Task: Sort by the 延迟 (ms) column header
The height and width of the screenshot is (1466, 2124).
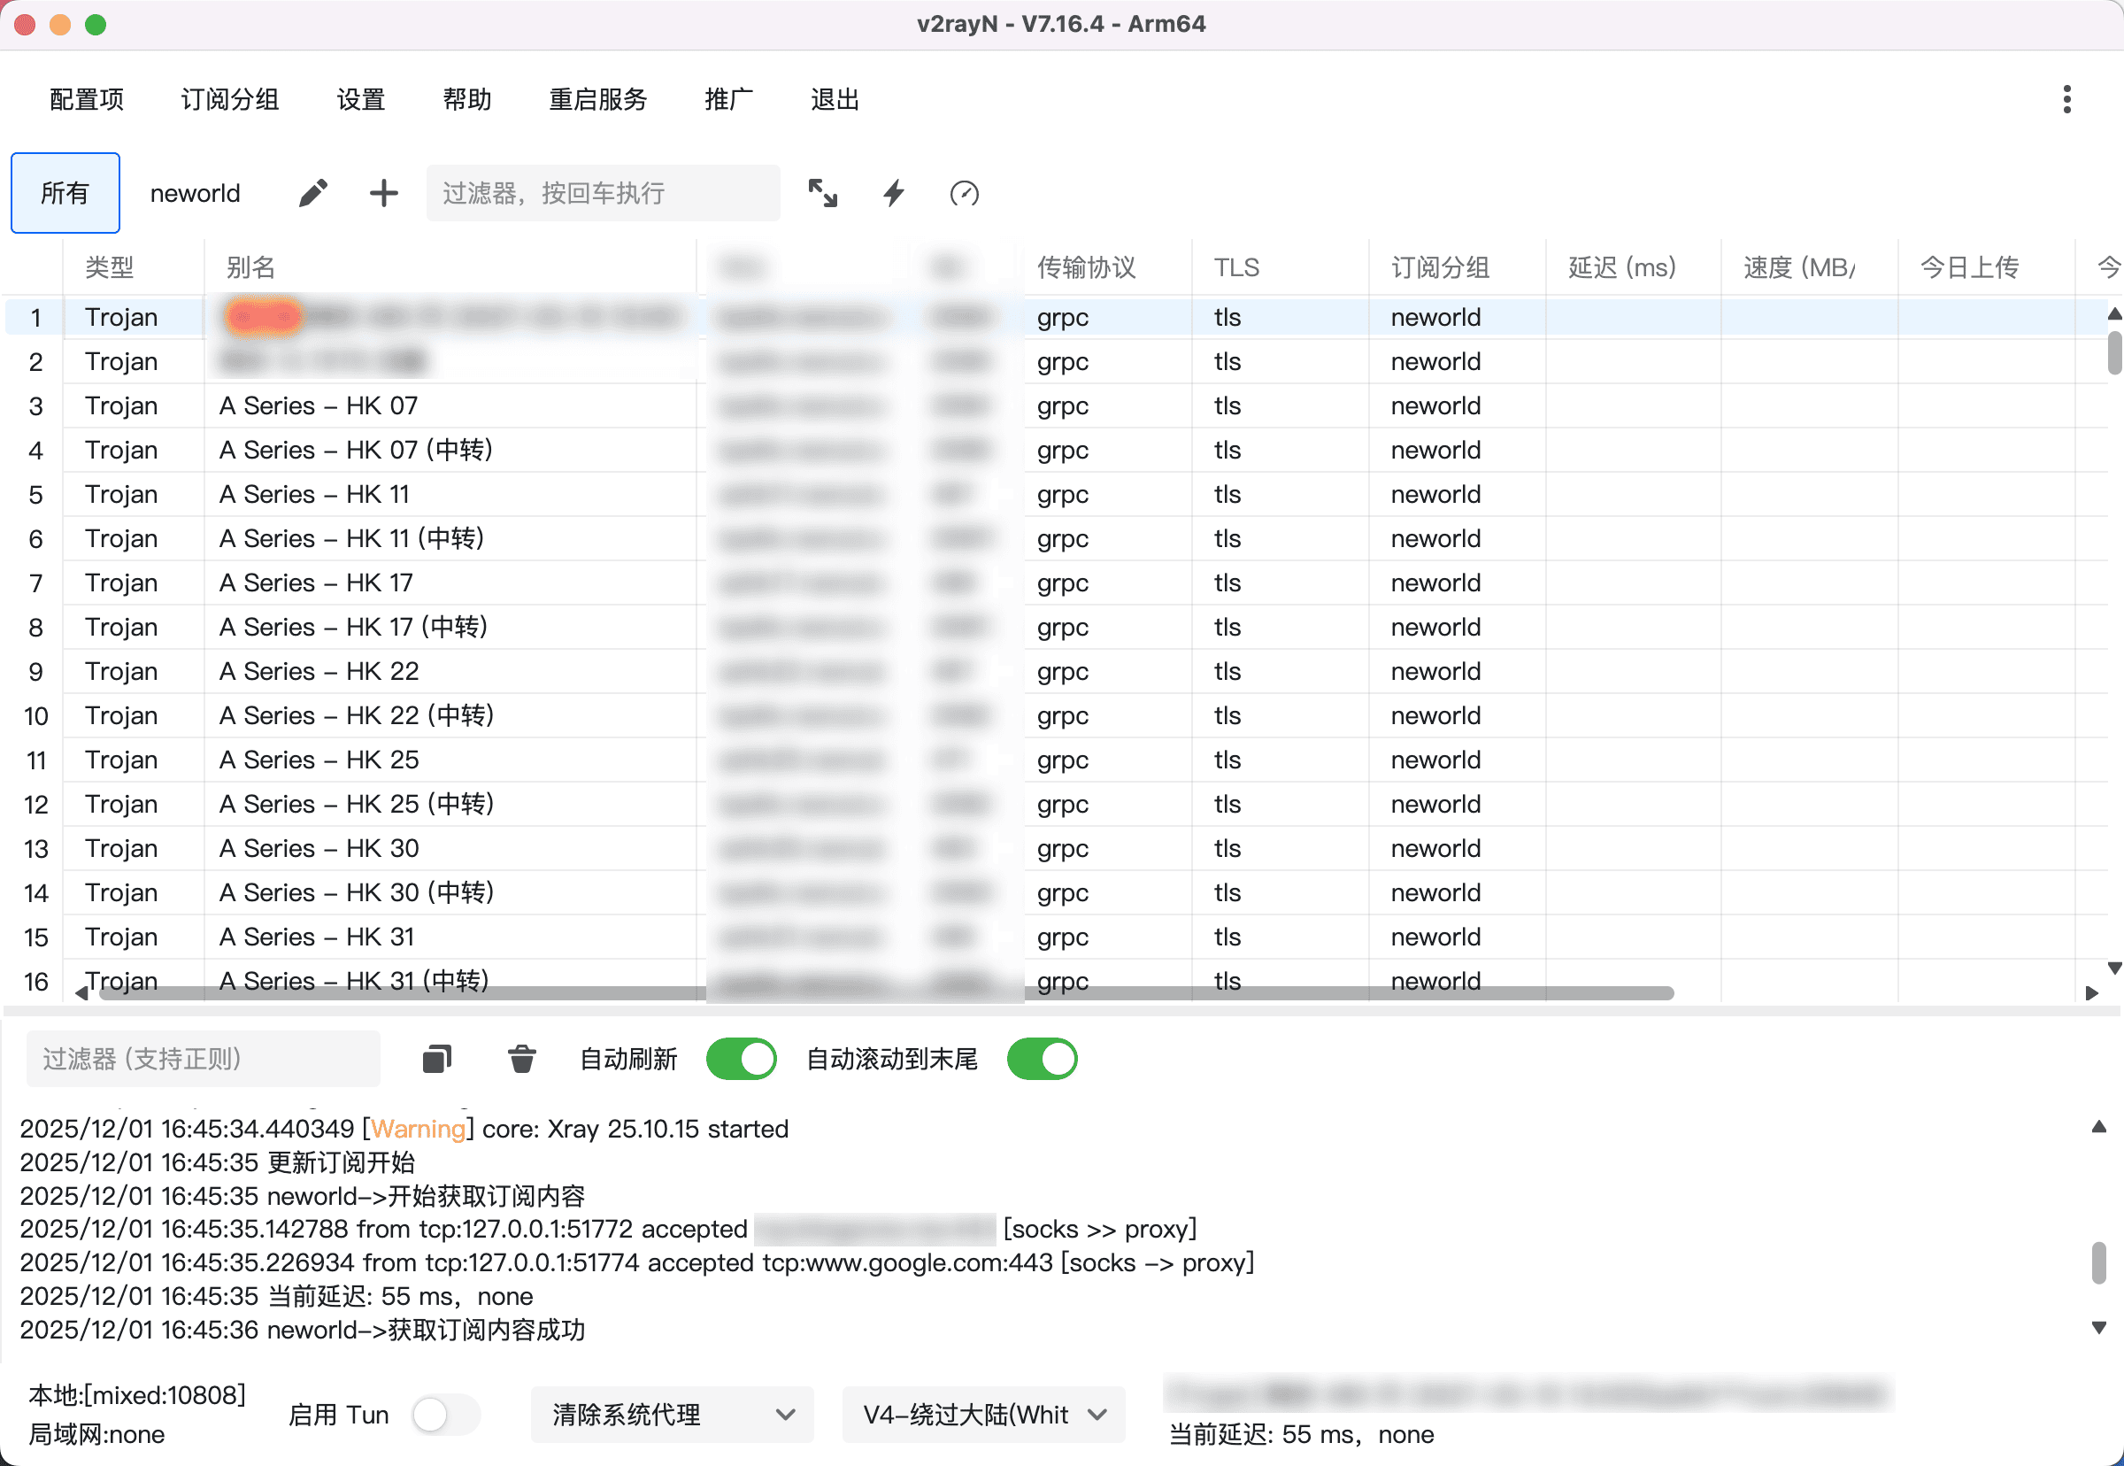Action: (x=1621, y=267)
